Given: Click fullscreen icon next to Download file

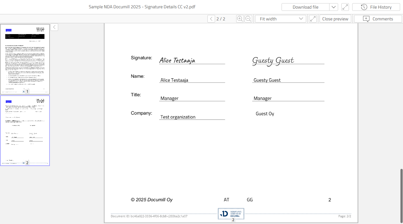Looking at the screenshot, I should click(x=345, y=7).
